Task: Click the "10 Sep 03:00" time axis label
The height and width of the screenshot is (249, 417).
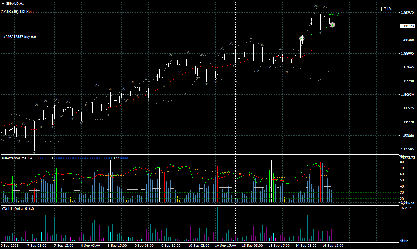Action: click(x=199, y=246)
